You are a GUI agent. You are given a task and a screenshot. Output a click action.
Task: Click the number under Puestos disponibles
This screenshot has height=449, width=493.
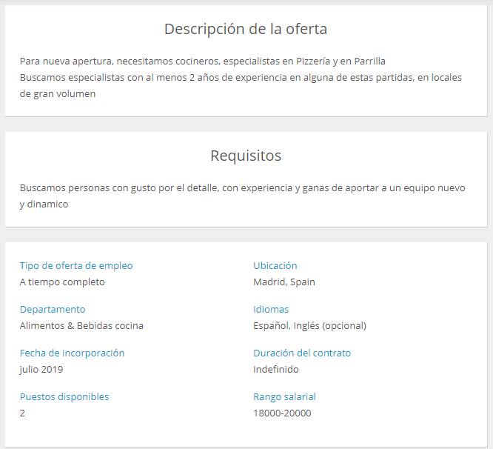click(22, 413)
